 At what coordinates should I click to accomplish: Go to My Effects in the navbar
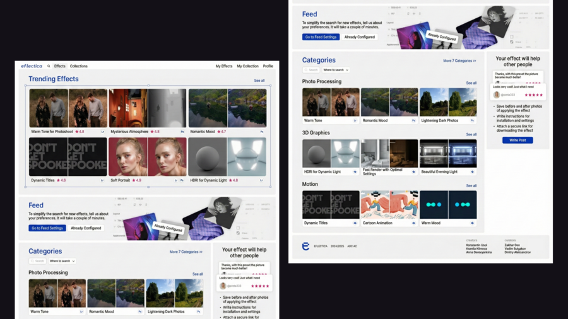pos(224,66)
